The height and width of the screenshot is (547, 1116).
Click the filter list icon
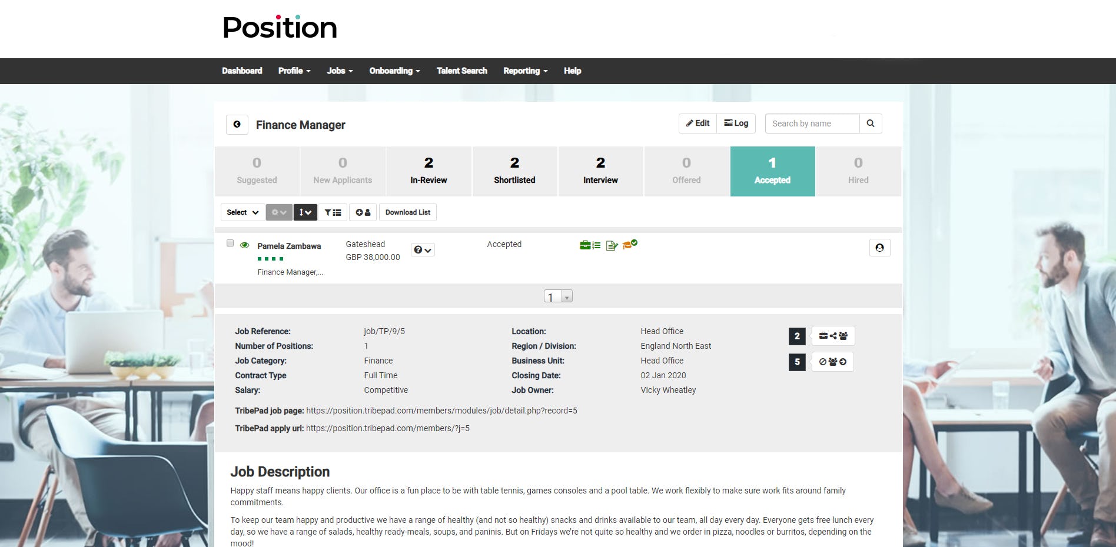pyautogui.click(x=333, y=212)
